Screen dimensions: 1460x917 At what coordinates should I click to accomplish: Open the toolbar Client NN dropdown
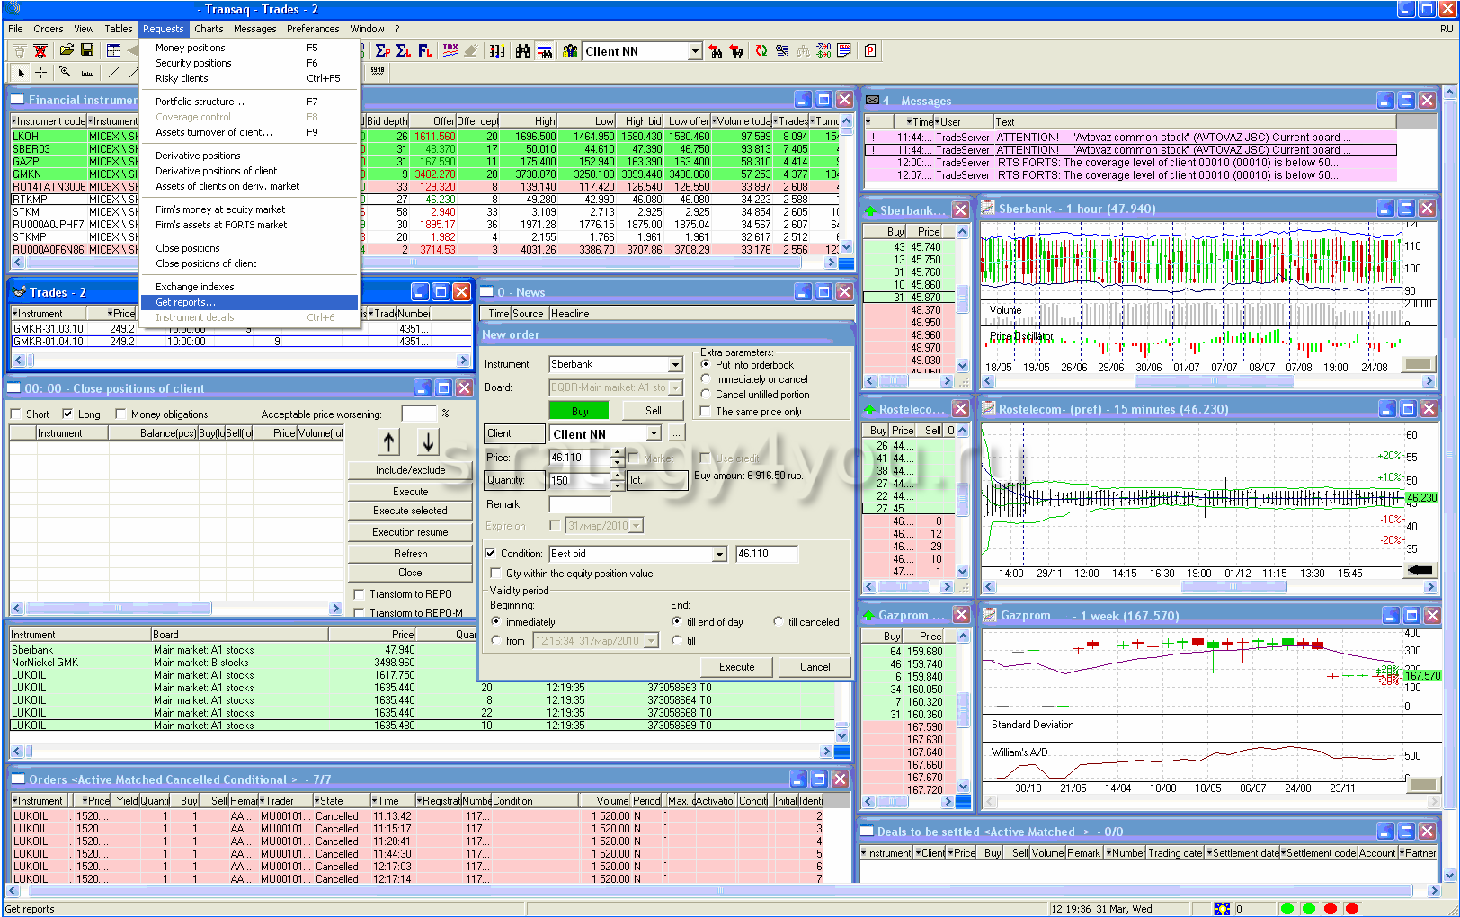[x=695, y=51]
